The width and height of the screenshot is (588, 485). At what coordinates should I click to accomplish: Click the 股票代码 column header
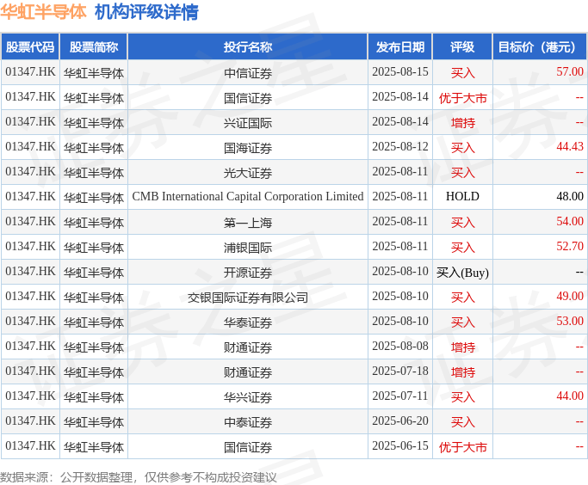click(x=30, y=47)
